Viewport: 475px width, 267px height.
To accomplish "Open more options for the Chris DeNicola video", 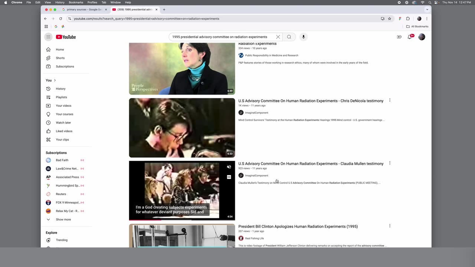I will click(390, 100).
